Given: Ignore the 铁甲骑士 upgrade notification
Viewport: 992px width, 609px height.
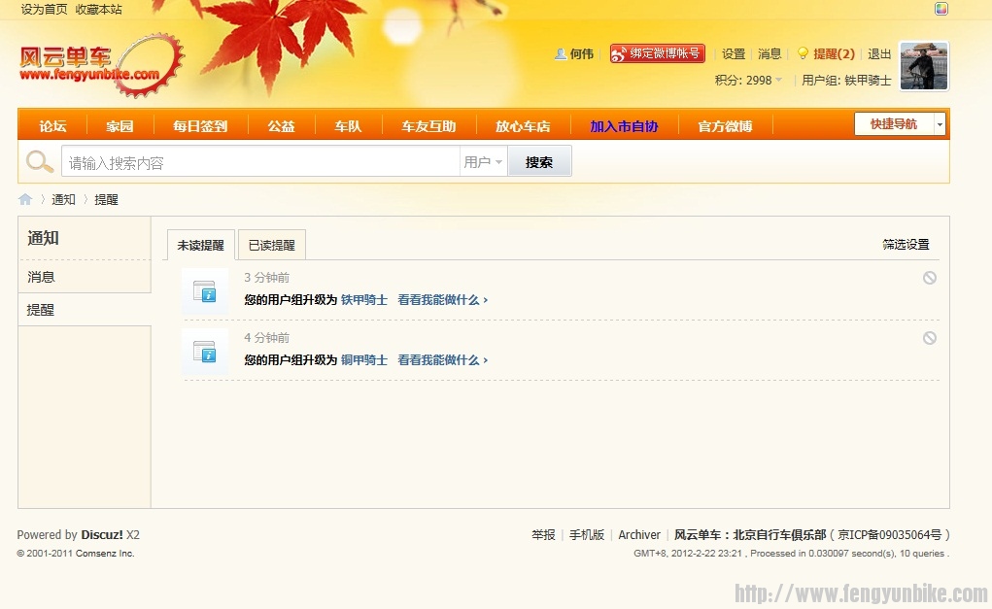Looking at the screenshot, I should [929, 278].
